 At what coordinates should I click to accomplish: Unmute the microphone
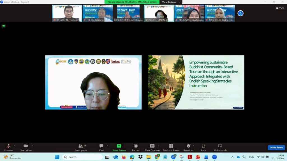pos(8,147)
